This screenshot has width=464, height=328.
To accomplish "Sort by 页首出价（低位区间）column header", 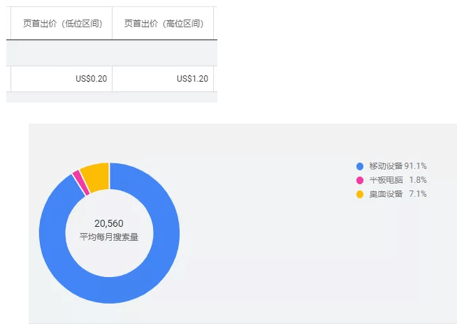I will [x=63, y=24].
